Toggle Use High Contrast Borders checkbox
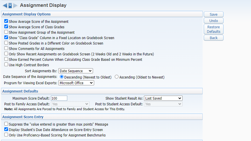The image size is (251, 141). point(6,65)
